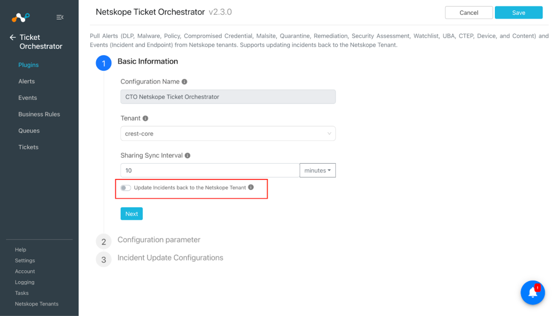Select the Netskope Tenants menu item
The width and height of the screenshot is (560, 316).
tap(37, 304)
